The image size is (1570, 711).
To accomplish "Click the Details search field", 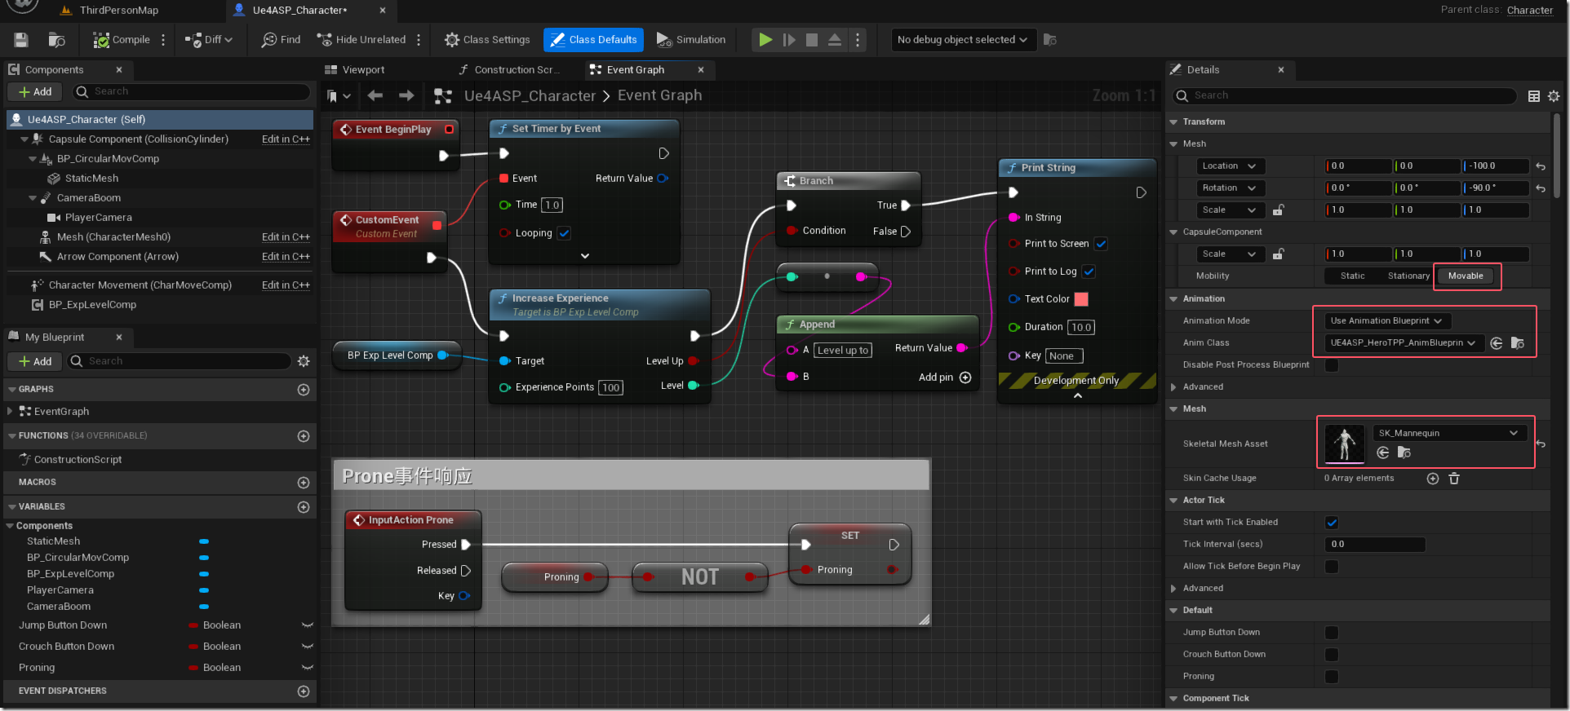I will 1345,96.
